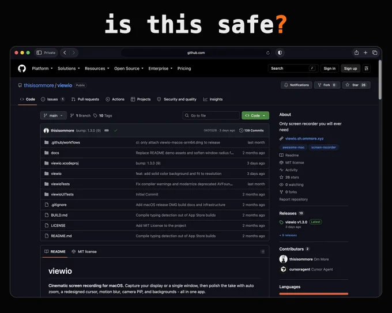Open the README outline list icon
This screenshot has height=313, width=392.
pos(262,251)
